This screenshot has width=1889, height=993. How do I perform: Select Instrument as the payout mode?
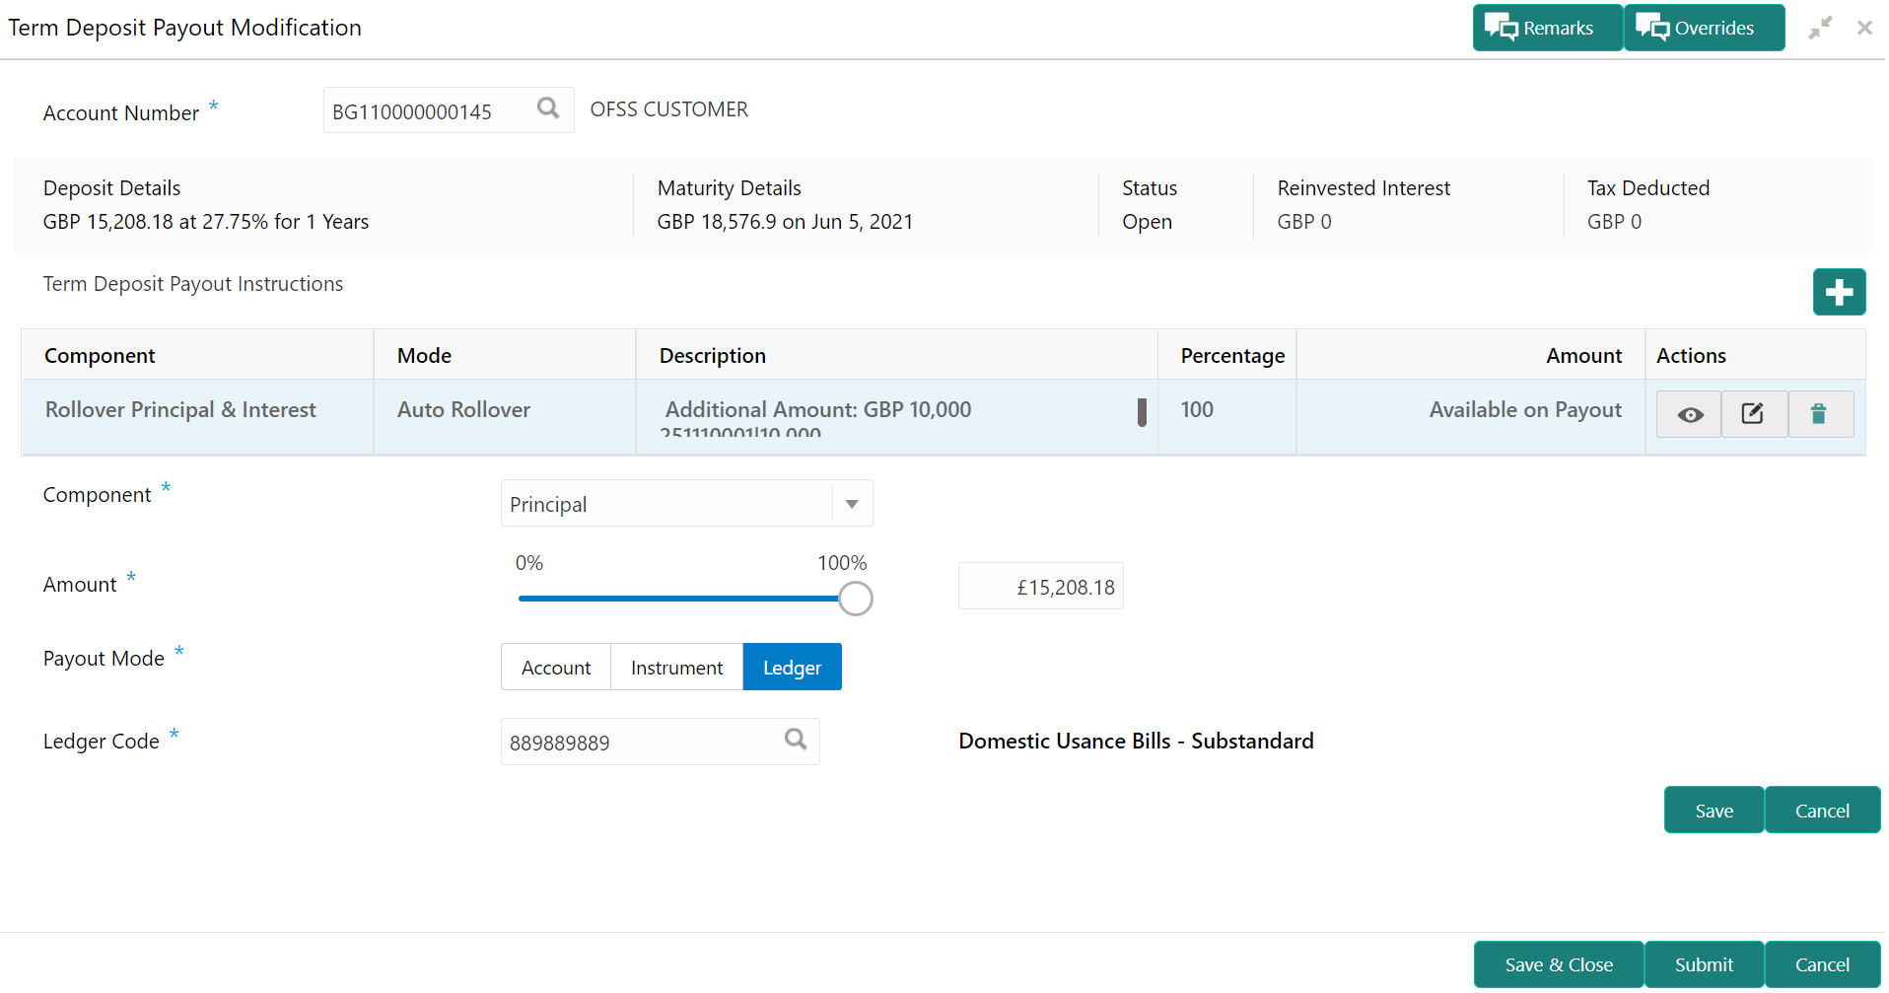coord(676,668)
